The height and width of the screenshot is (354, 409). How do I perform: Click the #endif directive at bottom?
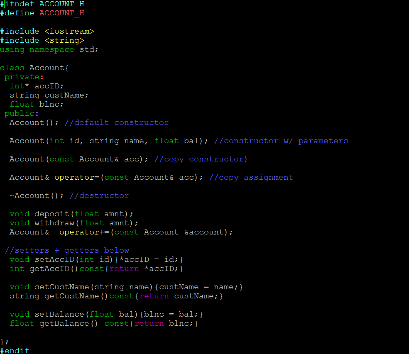coord(15,351)
